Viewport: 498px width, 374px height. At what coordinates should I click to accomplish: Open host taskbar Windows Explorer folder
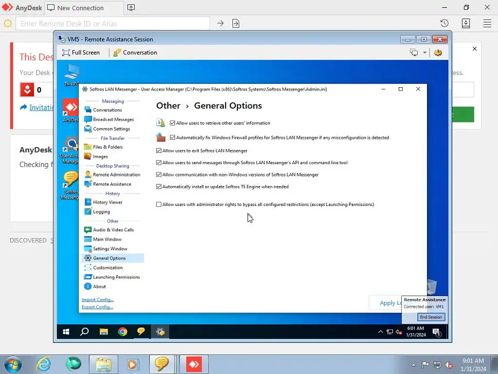tap(104, 364)
